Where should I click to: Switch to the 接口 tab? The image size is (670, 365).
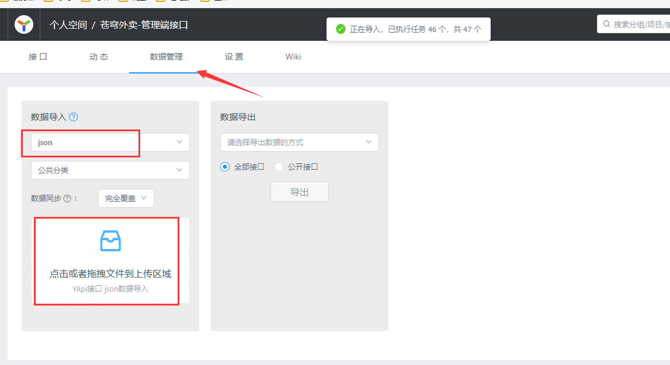(37, 57)
